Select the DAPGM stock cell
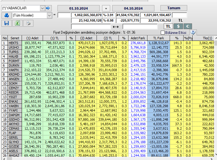Viewport: 217px width, 160px height. 15,115
